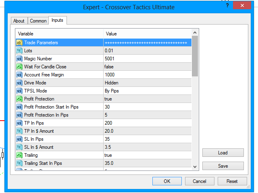Click the Trade Parameters string type icon

tap(19, 43)
